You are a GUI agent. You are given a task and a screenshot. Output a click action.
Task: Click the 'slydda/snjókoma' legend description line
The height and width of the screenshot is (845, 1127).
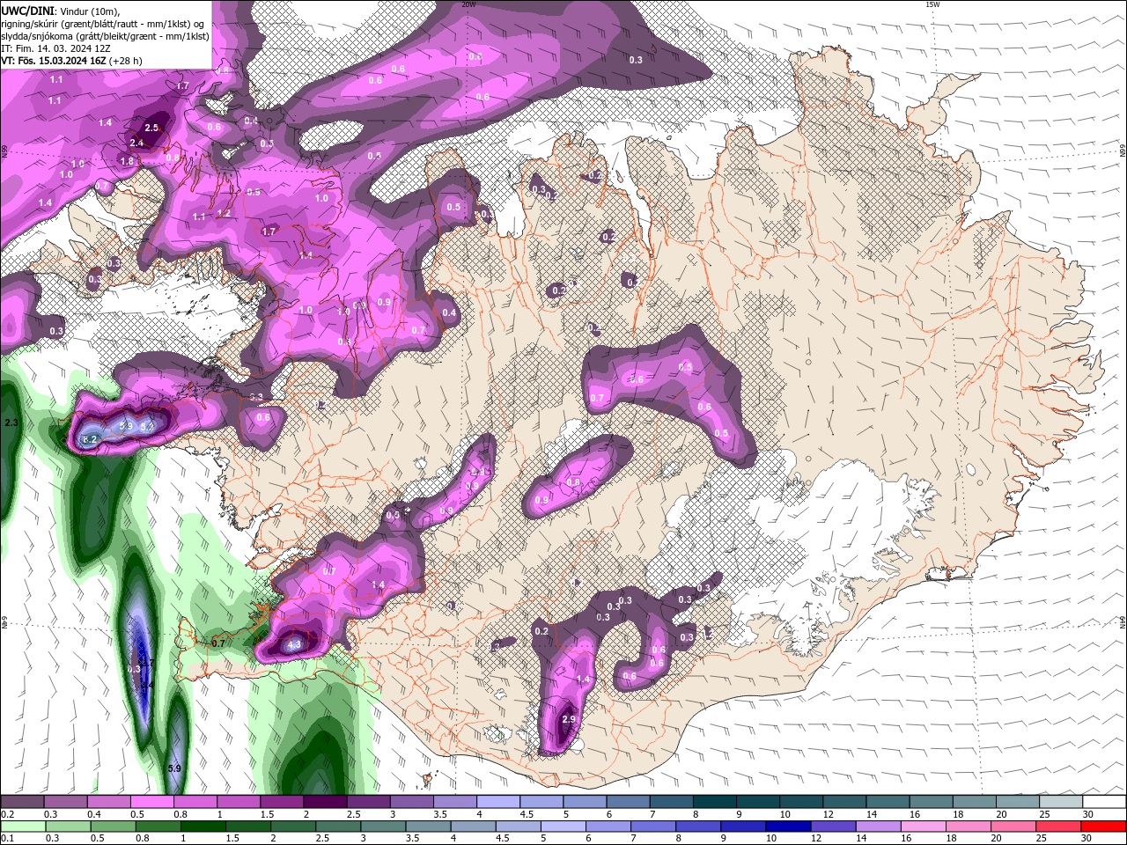tap(105, 36)
